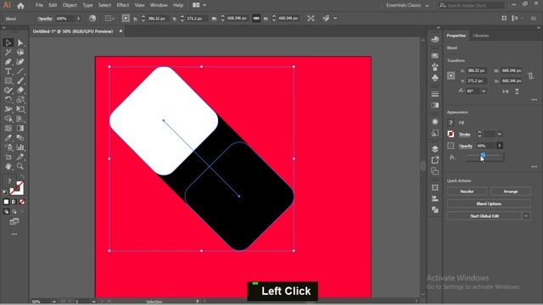Screen dimensions: 543x305
Task: Flip the object vertically in Transform section
Action: click(517, 91)
